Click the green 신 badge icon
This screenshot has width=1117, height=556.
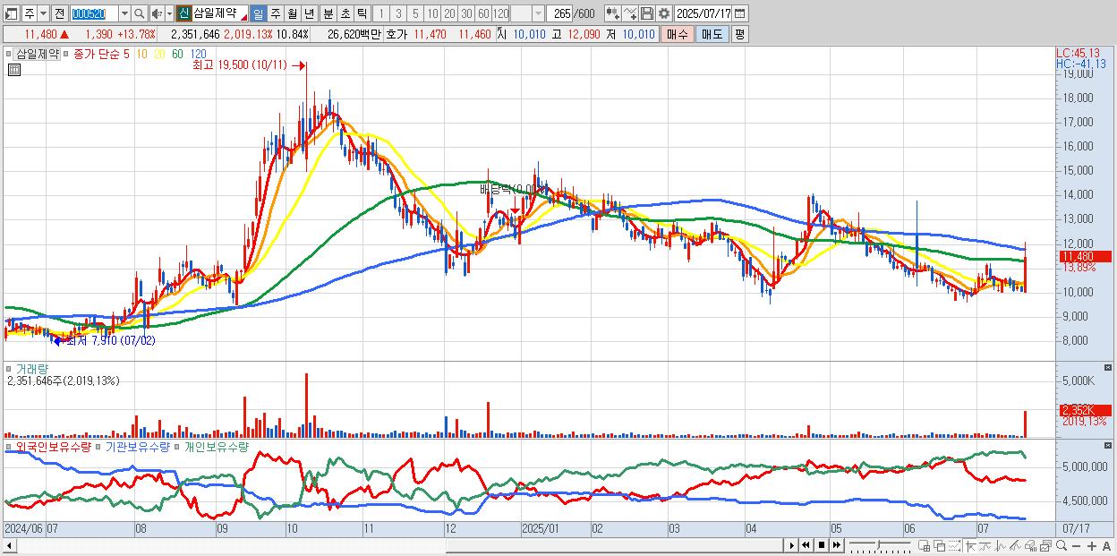183,13
